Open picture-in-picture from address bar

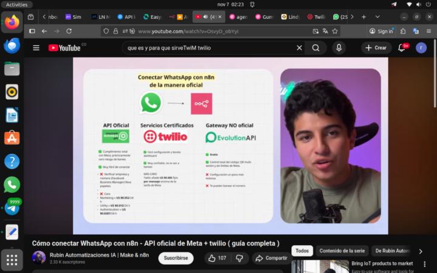tap(316, 31)
